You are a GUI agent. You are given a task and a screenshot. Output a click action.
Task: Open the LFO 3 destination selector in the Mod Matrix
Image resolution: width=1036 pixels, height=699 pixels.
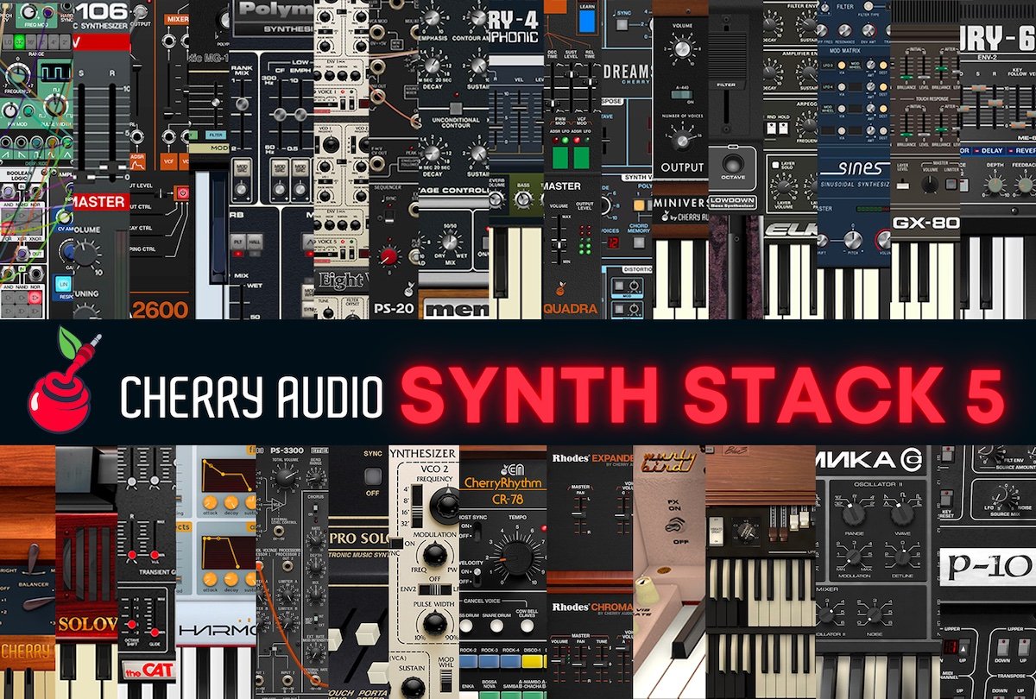coord(883,65)
